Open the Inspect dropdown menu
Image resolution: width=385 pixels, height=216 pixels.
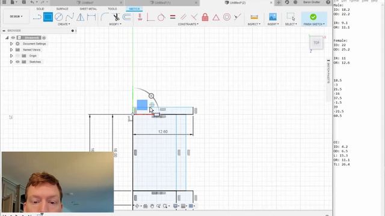(x=254, y=24)
